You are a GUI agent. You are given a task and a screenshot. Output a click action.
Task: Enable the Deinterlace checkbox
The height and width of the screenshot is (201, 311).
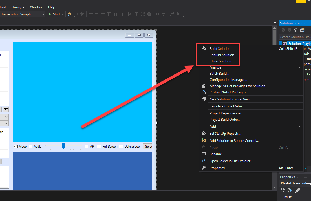pos(121,147)
